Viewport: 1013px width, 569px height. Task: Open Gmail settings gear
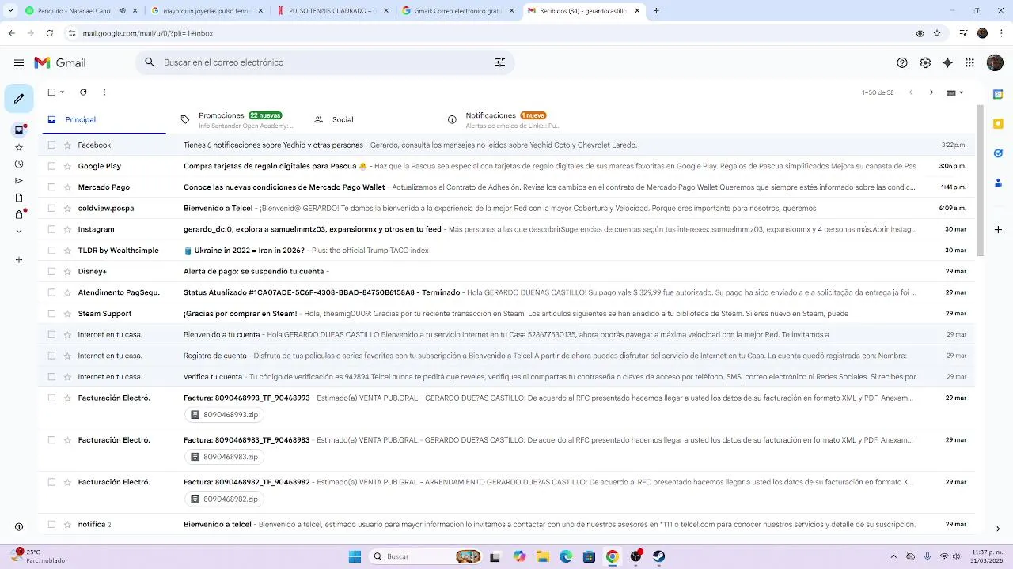tap(925, 62)
